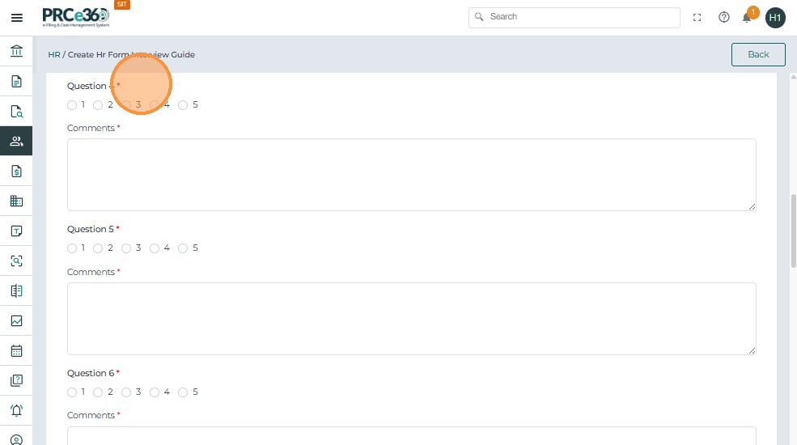Select rating 5 for Question 4

(183, 105)
